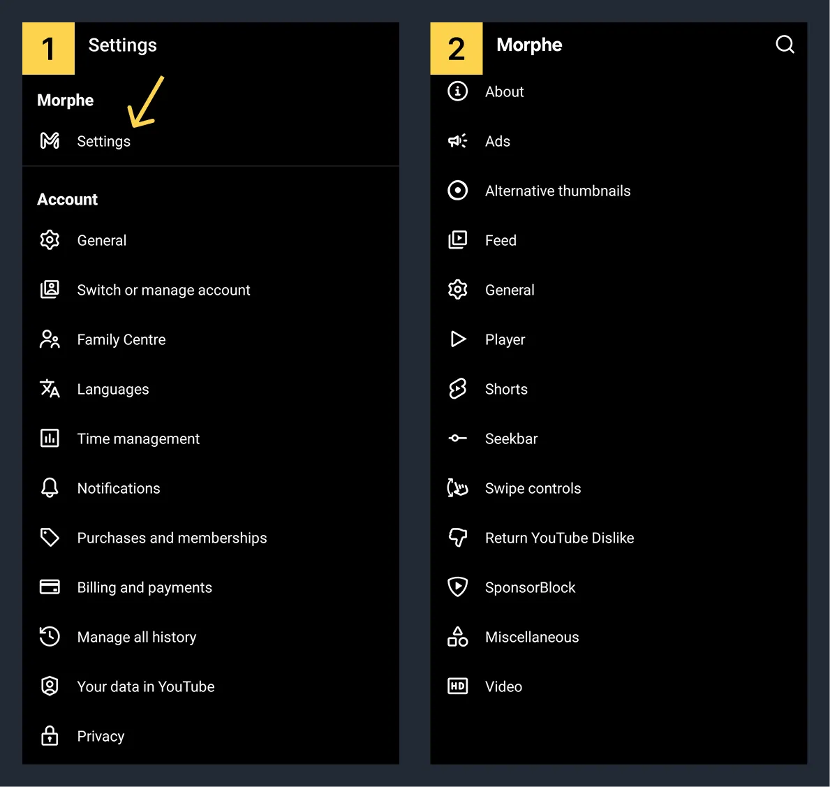Open Your data in YouTube
Viewport: 830px width, 787px height.
pyautogui.click(x=211, y=686)
